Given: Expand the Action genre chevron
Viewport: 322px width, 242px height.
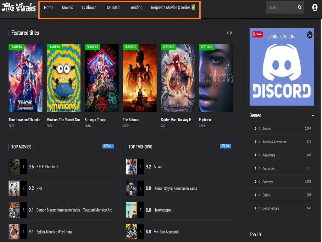Looking at the screenshot, I should [255, 129].
